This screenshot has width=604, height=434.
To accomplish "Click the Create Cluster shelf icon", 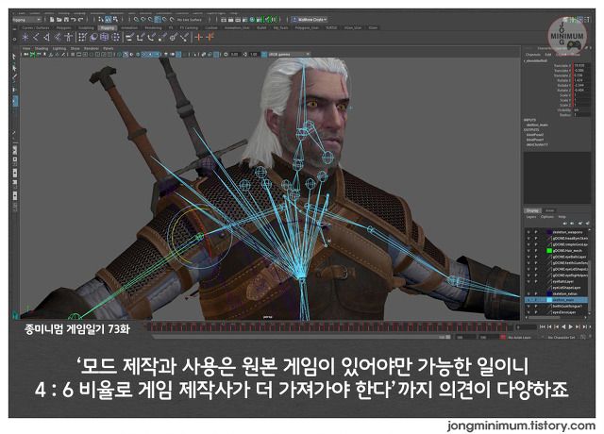I will click(x=115, y=37).
